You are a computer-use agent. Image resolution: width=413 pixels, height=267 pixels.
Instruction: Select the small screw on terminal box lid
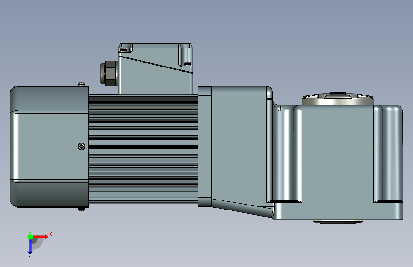tap(188, 63)
